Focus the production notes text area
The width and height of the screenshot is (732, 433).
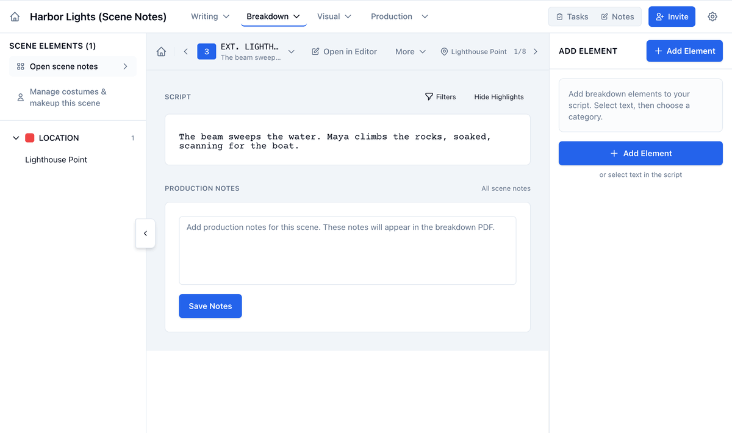tap(348, 250)
